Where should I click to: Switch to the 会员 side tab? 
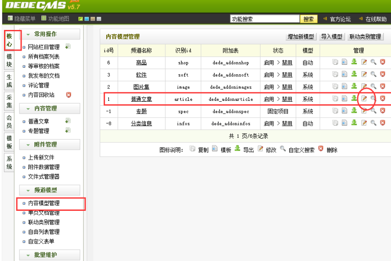coord(9,122)
